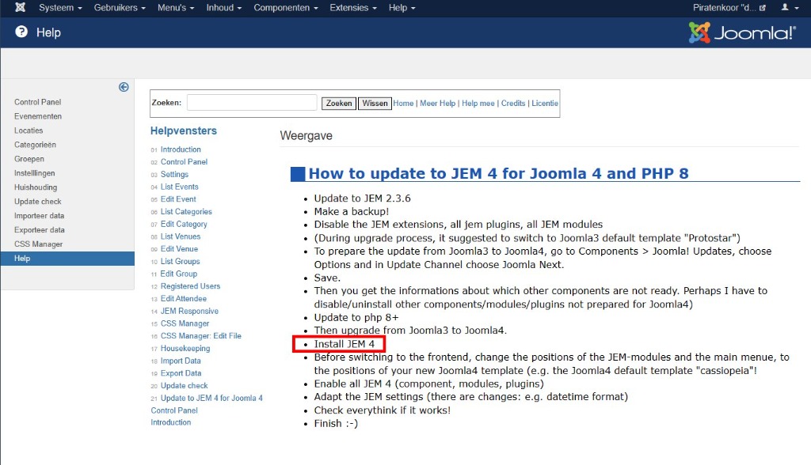The width and height of the screenshot is (811, 465).
Task: Open help topic Edit Category
Action: pos(184,224)
